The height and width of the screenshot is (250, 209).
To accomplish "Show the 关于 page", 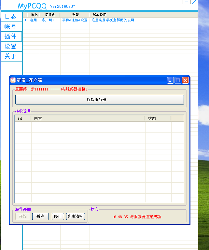I will tap(11, 56).
